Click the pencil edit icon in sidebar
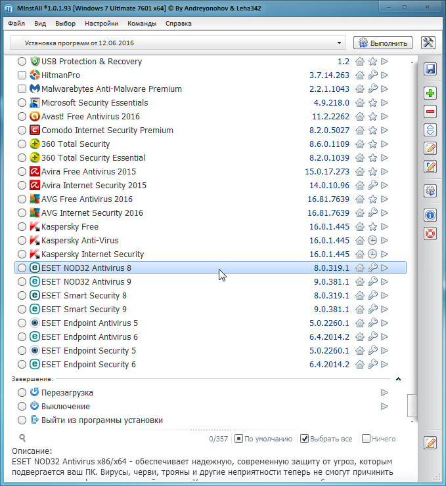This screenshot has height=486, width=446. 430,148
